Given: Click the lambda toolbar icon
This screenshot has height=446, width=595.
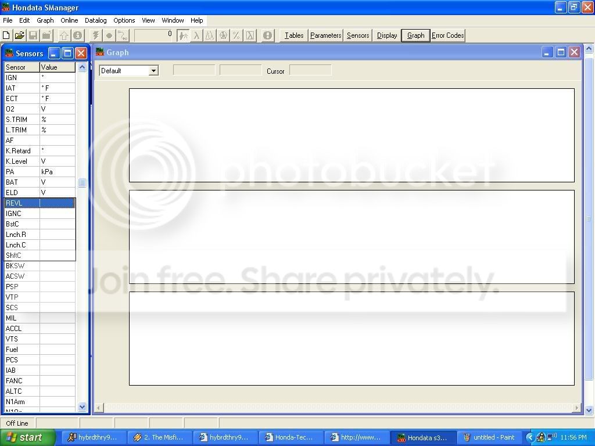Looking at the screenshot, I should (x=196, y=35).
